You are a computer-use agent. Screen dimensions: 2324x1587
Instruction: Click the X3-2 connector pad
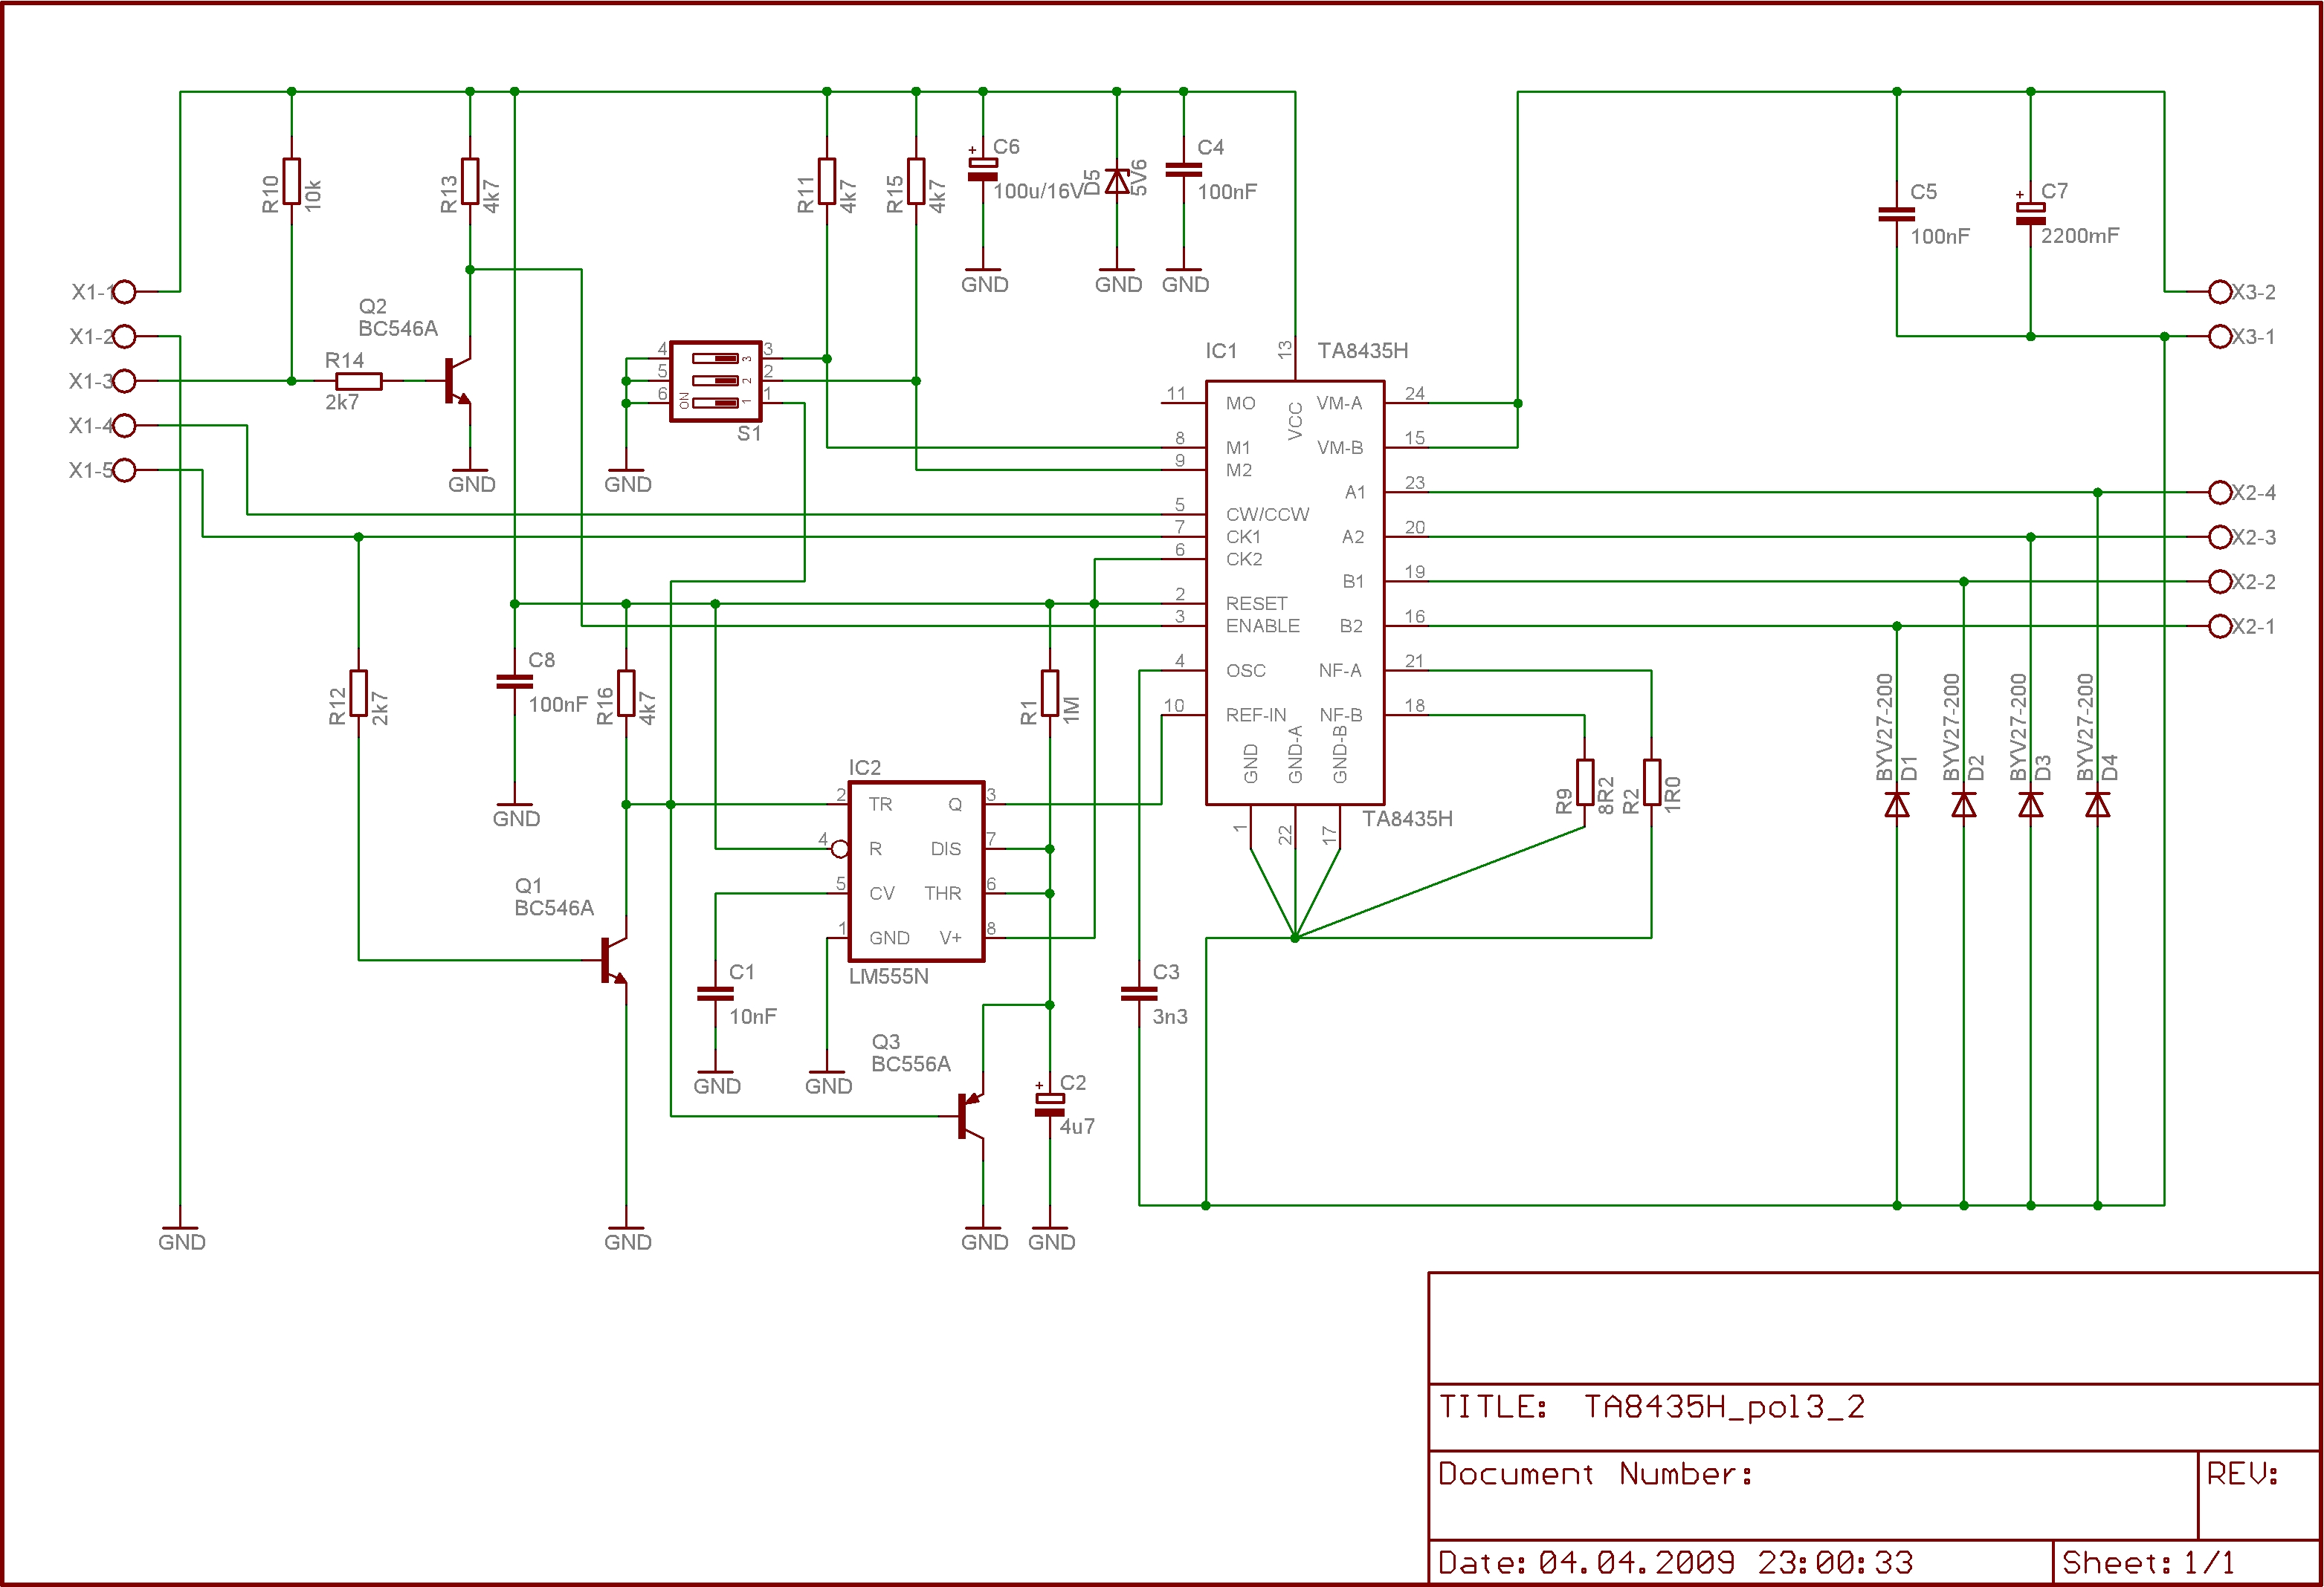point(2219,292)
